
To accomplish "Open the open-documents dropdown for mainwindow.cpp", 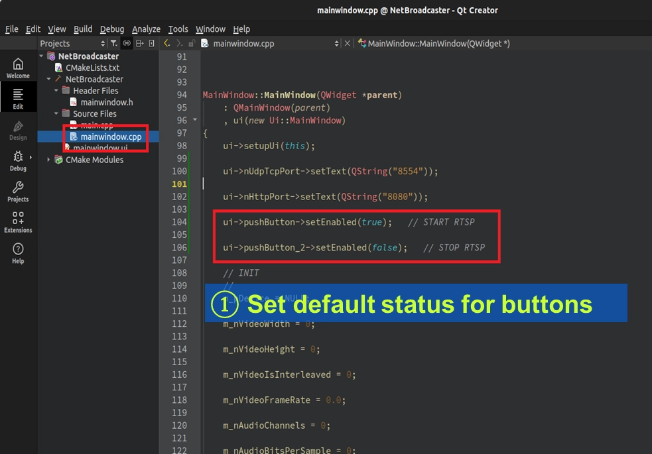I will tap(276, 43).
